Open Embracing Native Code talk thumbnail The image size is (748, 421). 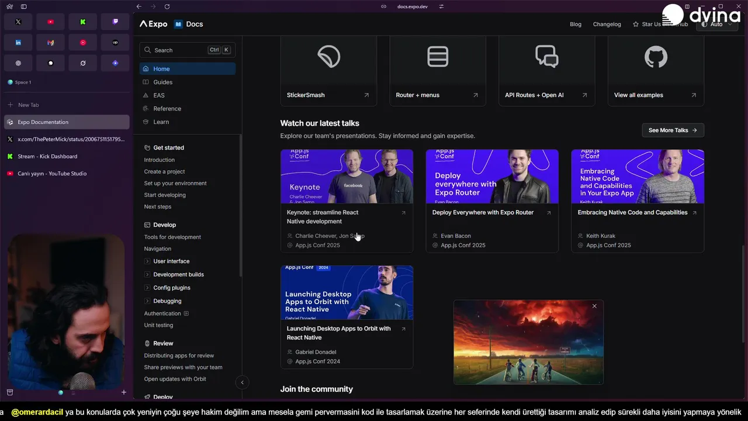(x=638, y=177)
